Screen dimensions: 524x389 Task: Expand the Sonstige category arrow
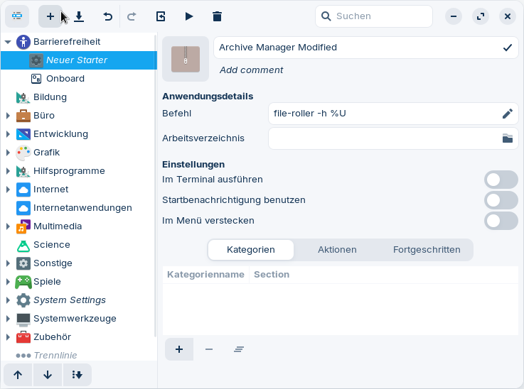point(8,263)
